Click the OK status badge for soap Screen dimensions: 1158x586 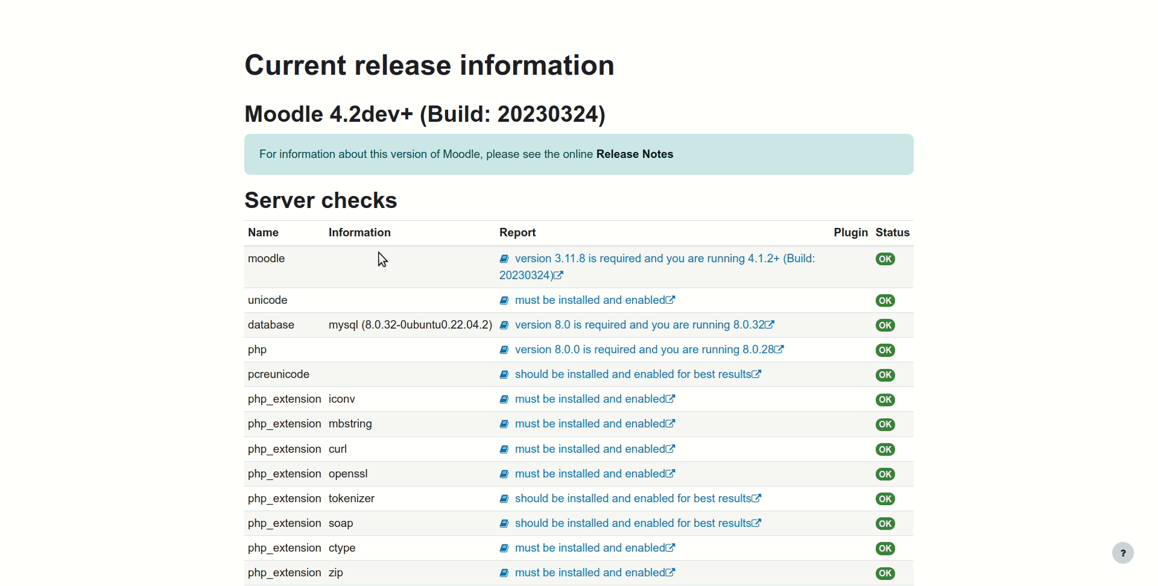(x=885, y=524)
